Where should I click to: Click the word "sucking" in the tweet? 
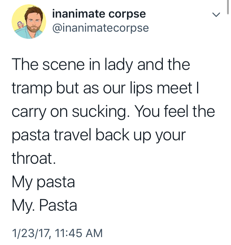click(x=99, y=112)
